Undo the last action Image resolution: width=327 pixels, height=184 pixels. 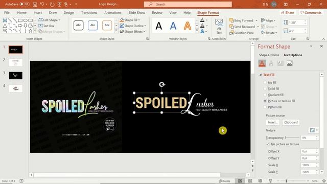tap(42, 4)
